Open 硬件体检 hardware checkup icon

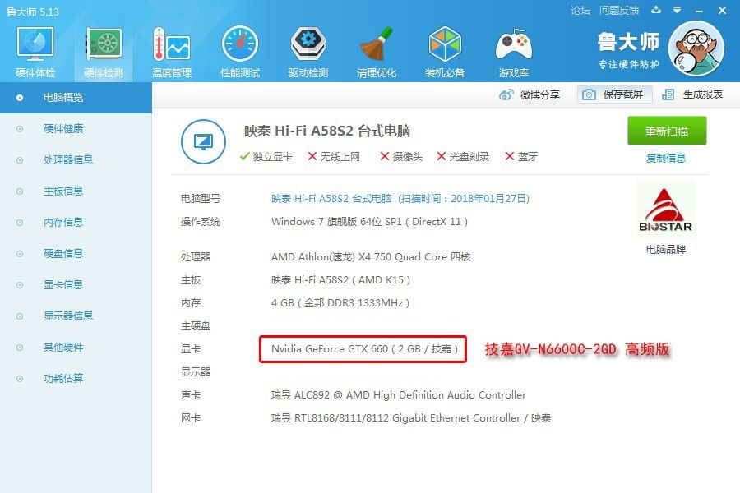click(x=35, y=53)
